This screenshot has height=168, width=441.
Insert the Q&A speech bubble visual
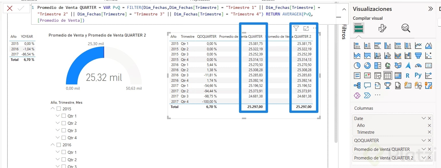pos(367,85)
